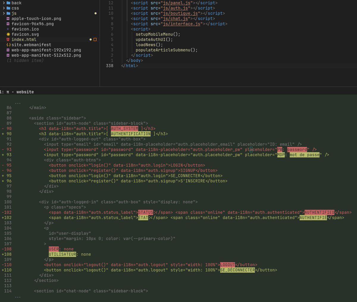Viewport: 357px width, 302px height.
Task: Click the modified dot beside js folder
Action: (95, 13)
